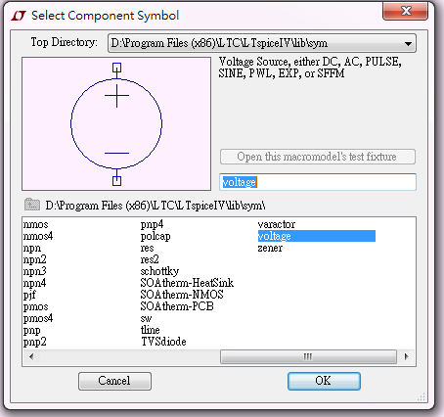The width and height of the screenshot is (444, 417).
Task: Select 'TVSdiode' in the component list
Action: coord(163,342)
